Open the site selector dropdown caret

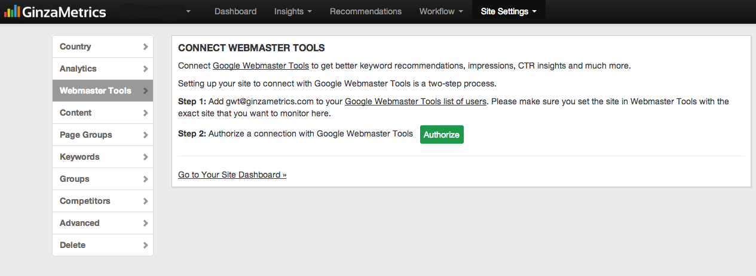[188, 11]
